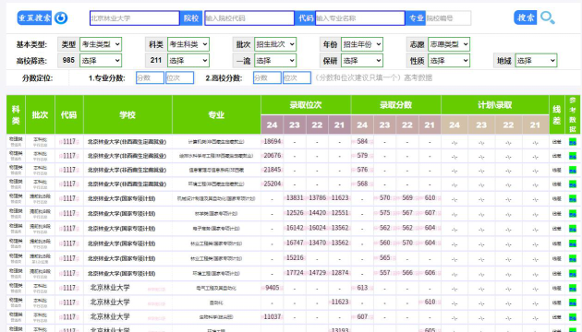Click score cell 584
Viewport: 582px width, 332px height.
pos(362,141)
